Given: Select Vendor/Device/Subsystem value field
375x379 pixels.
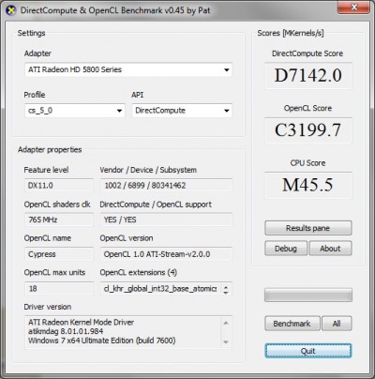Looking at the screenshot, I should pos(166,186).
